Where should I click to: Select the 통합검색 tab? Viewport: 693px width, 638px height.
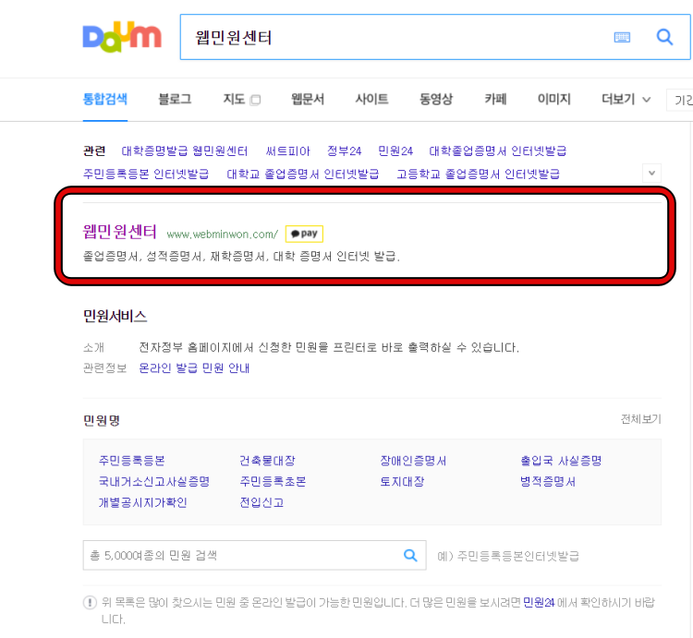tap(105, 99)
